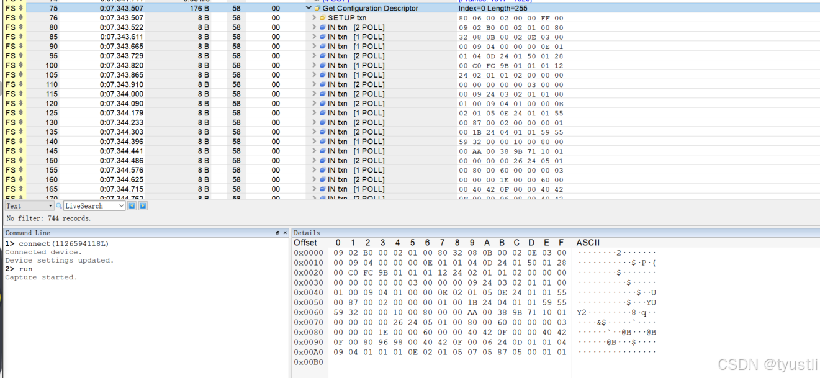Expand IN txn node of record 130
Viewport: 820px width, 378px height.
click(314, 123)
